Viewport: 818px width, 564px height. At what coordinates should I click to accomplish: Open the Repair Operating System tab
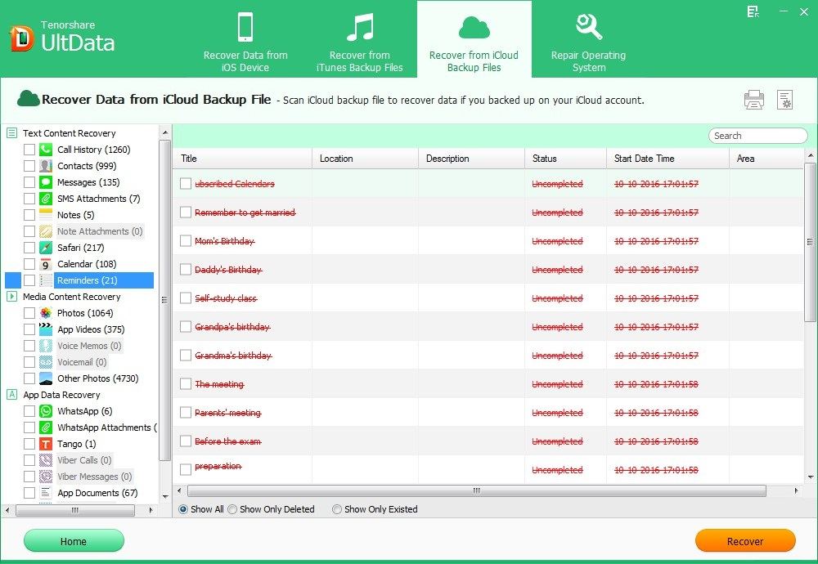588,39
